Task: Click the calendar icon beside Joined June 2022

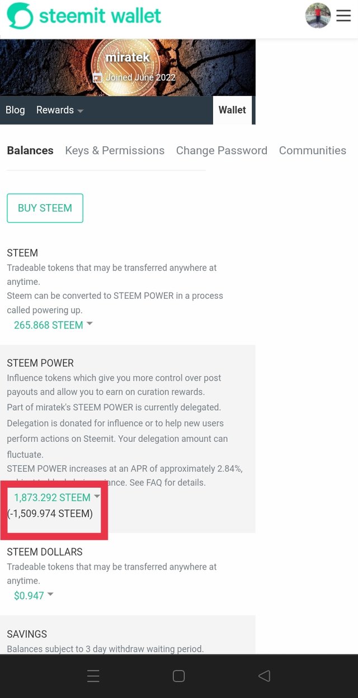Action: pyautogui.click(x=97, y=77)
